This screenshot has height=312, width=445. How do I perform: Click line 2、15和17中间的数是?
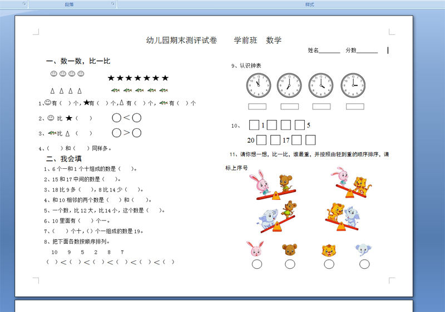pos(82,179)
